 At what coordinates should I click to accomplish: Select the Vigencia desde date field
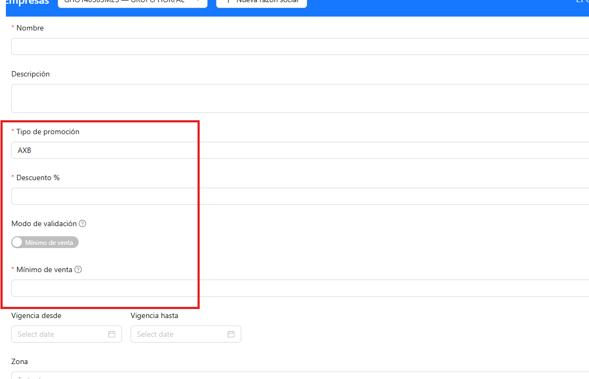pos(66,334)
